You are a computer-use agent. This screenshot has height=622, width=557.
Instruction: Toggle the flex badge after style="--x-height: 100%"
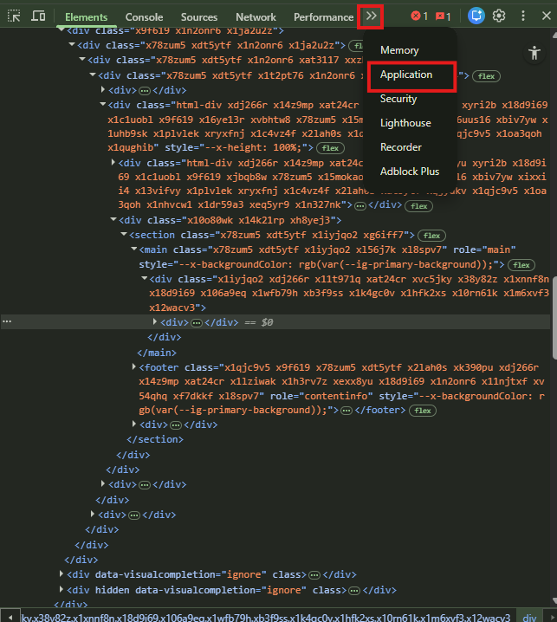coord(330,148)
